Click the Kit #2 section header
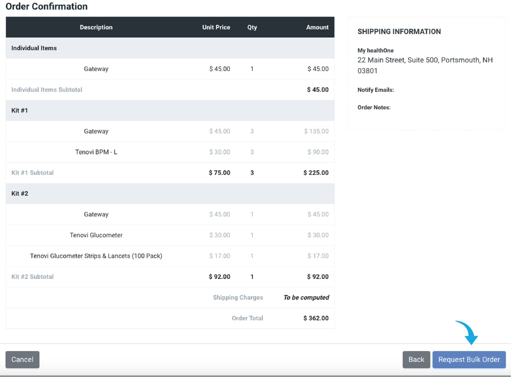 20,193
